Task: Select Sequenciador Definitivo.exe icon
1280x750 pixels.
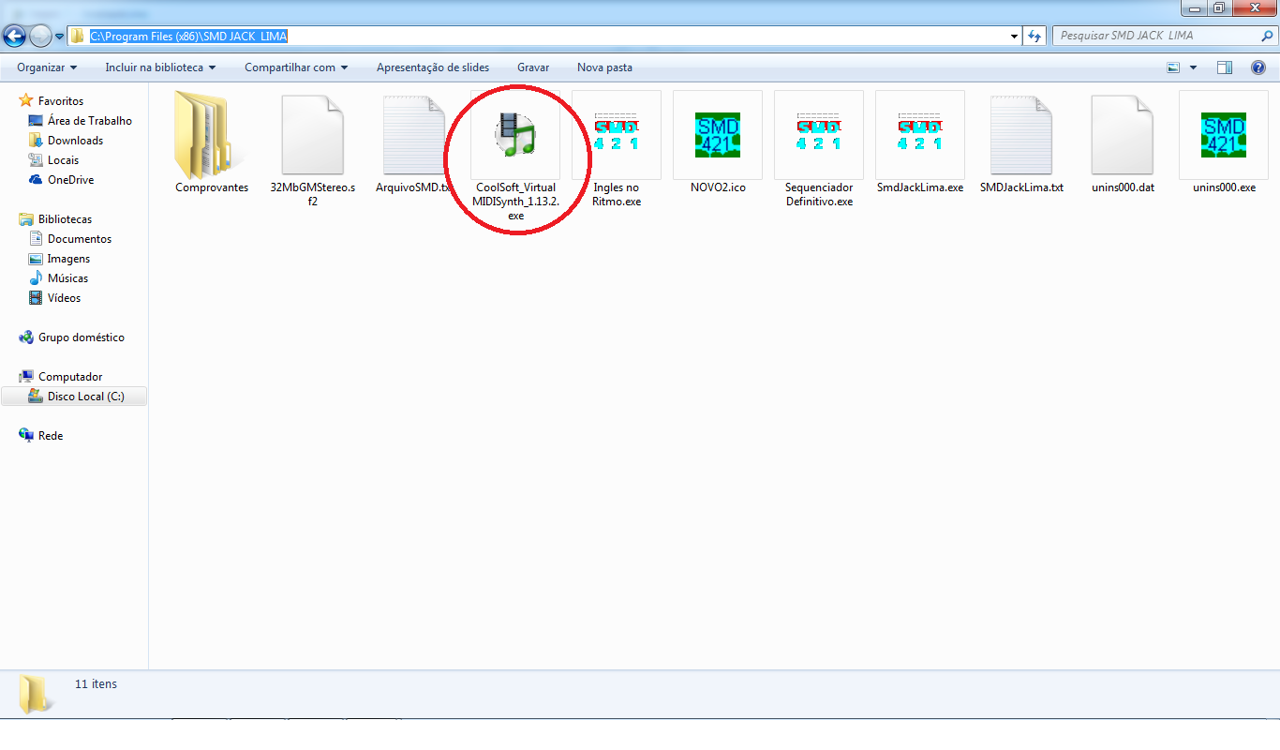Action: coord(818,134)
